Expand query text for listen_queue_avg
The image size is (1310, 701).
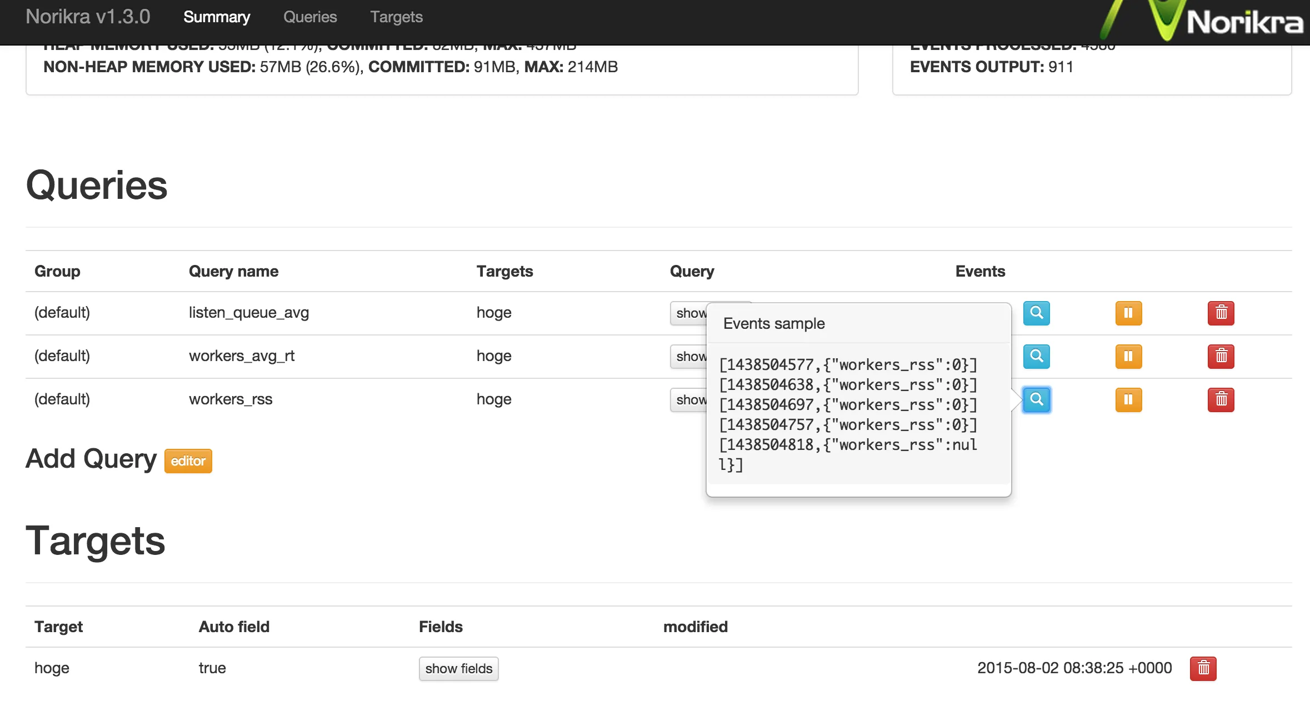point(688,313)
